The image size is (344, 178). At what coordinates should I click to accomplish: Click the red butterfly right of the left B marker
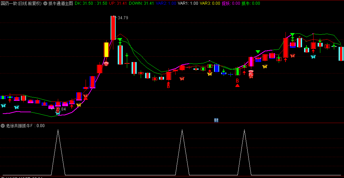tap(182, 79)
